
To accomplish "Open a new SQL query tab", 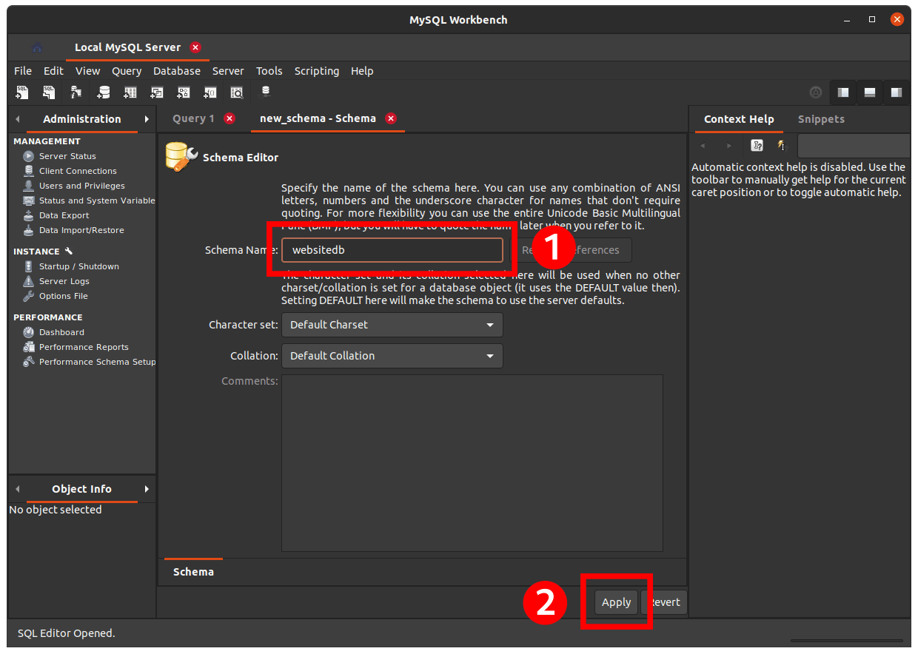I will coord(22,92).
